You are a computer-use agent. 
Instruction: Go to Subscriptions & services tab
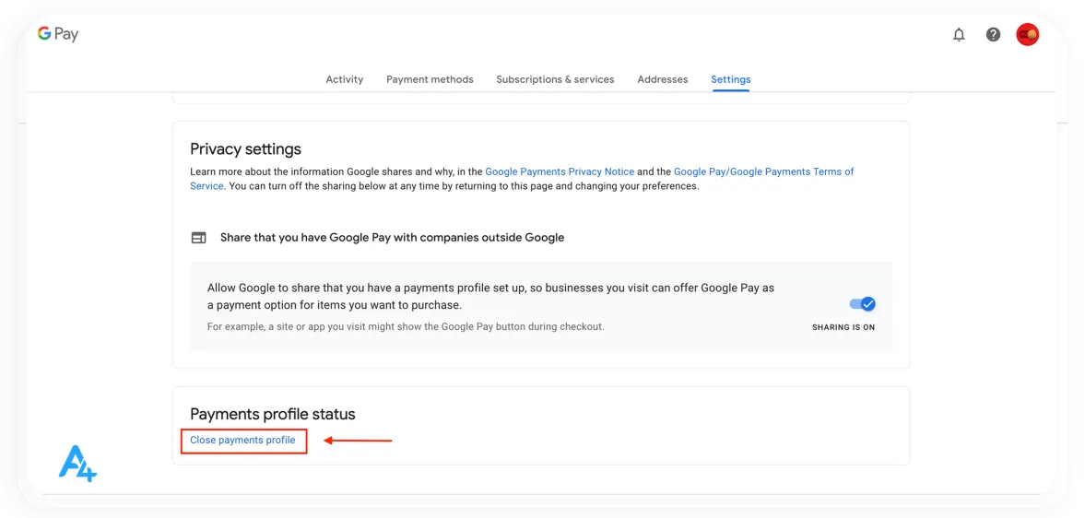[555, 79]
